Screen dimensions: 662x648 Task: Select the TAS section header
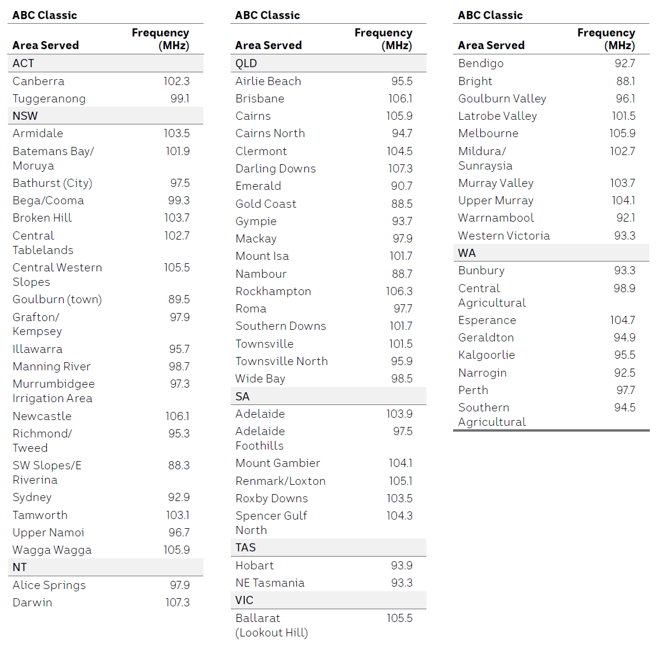(329, 547)
